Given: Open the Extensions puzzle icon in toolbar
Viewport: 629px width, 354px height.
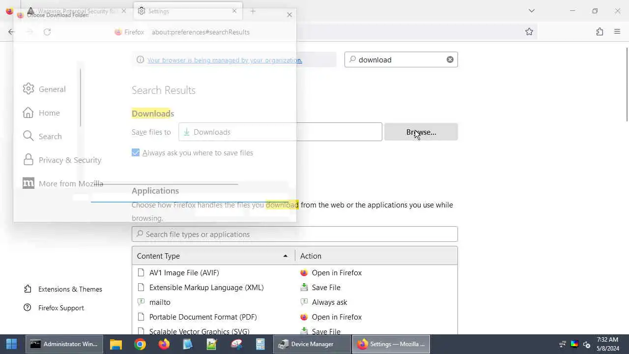Looking at the screenshot, I should [x=600, y=32].
